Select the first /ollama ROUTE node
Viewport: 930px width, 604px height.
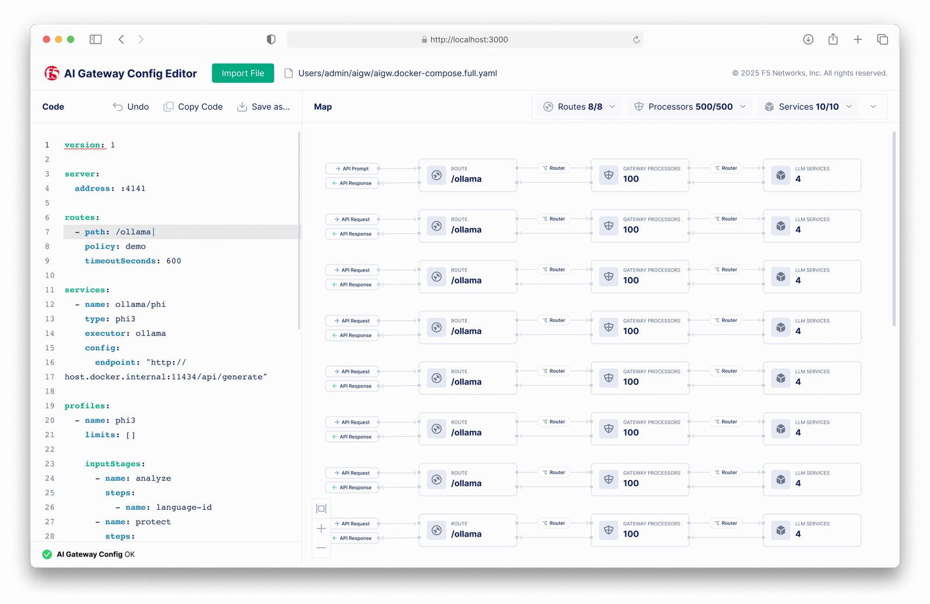coord(467,175)
